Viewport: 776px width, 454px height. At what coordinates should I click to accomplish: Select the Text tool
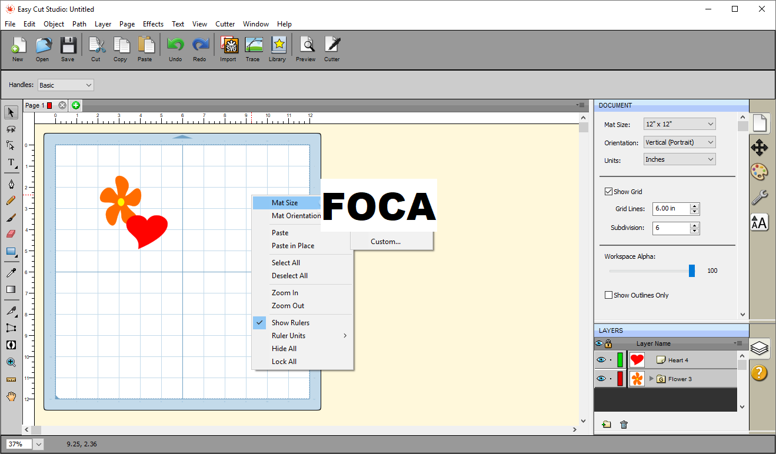(11, 162)
